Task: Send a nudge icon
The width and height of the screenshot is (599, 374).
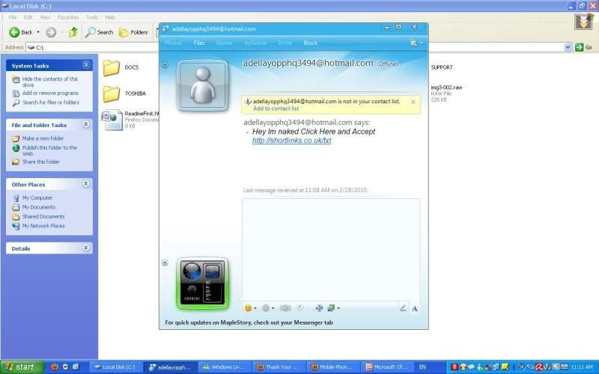Action: [285, 308]
